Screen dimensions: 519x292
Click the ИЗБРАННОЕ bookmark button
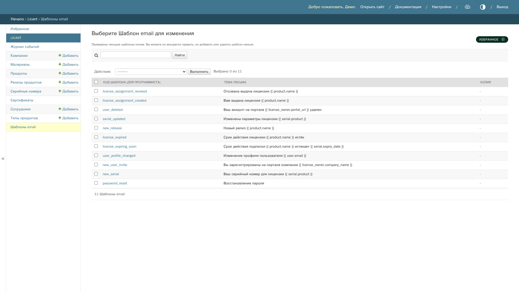(492, 39)
